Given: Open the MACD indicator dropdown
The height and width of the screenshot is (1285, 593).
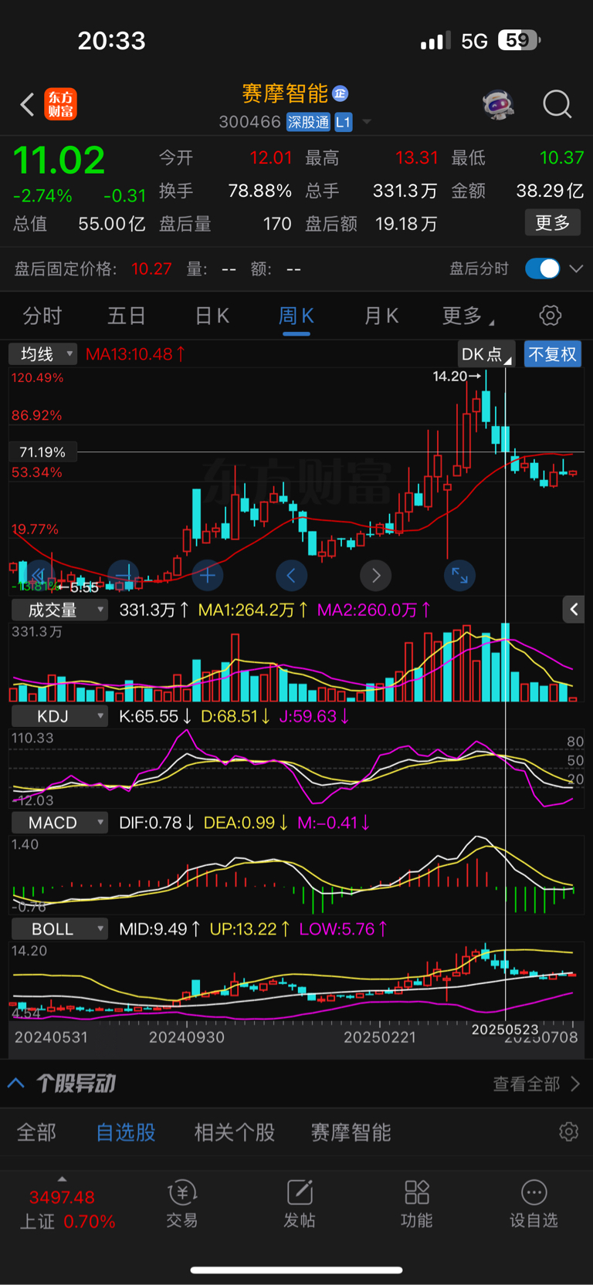Looking at the screenshot, I should pyautogui.click(x=59, y=823).
